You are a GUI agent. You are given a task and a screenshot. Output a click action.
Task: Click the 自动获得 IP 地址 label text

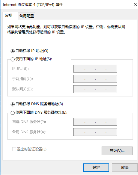[32, 51]
